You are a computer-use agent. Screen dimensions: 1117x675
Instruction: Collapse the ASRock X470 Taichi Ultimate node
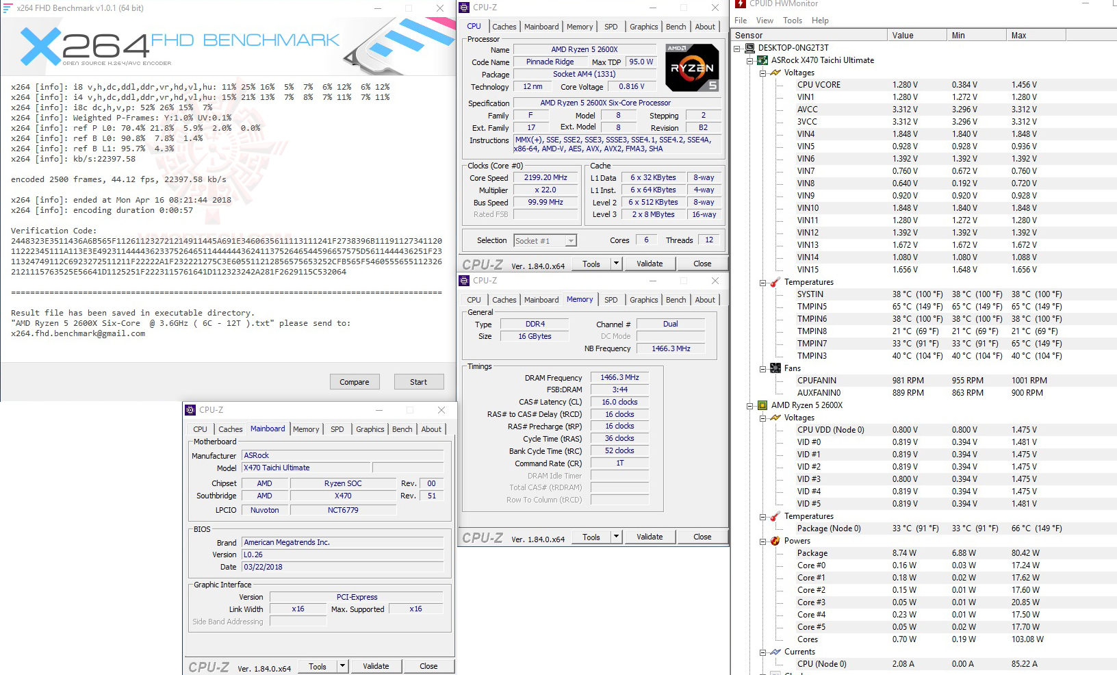click(x=750, y=61)
